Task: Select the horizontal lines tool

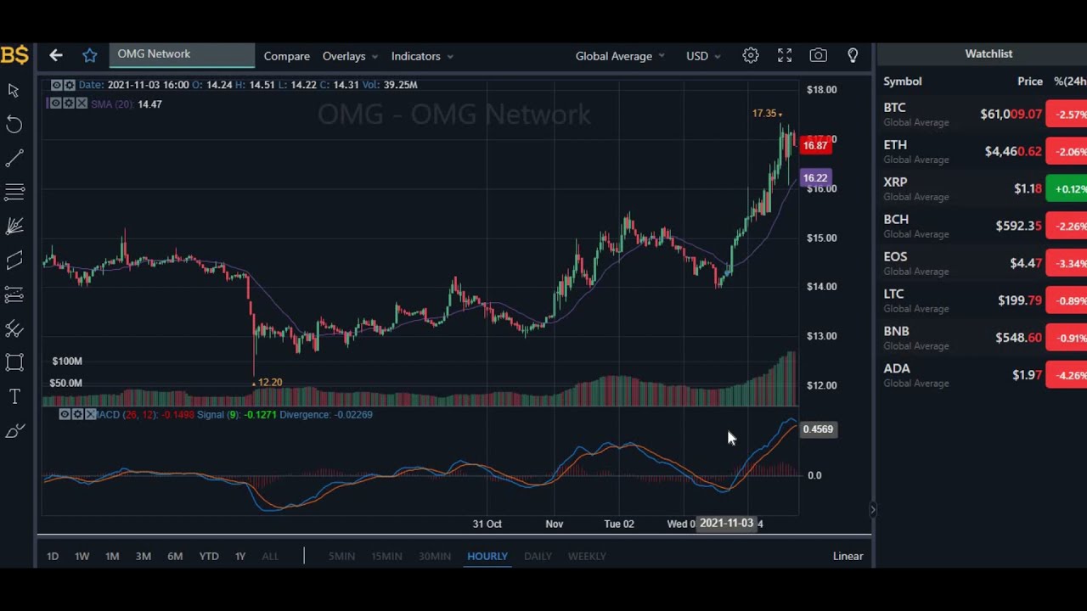Action: coord(14,193)
